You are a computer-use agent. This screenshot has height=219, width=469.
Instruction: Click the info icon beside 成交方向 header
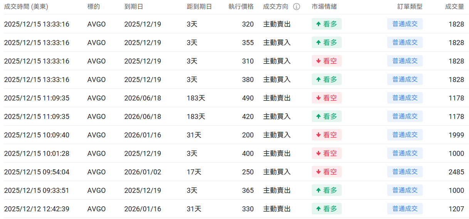[x=296, y=7]
